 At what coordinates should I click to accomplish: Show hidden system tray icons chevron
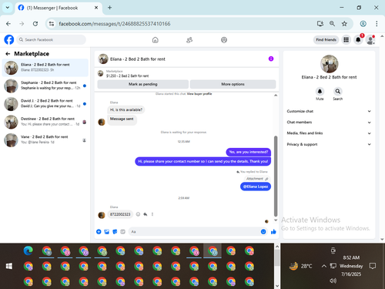coord(324,266)
